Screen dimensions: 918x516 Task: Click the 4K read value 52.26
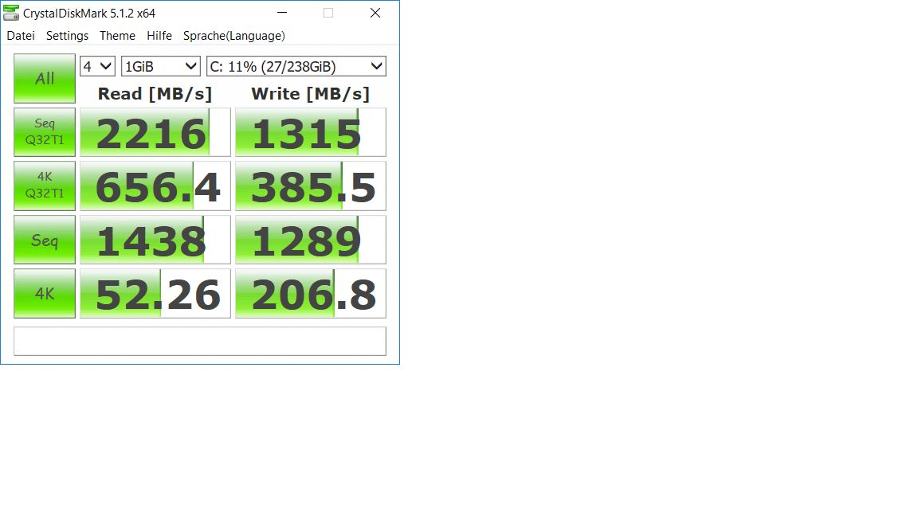[x=155, y=294]
